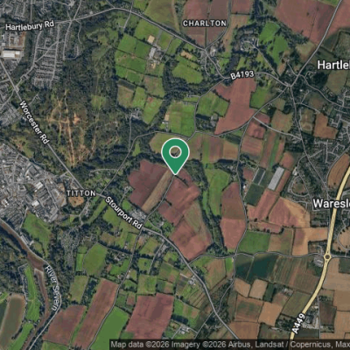Image resolution: width=350 pixels, height=350 pixels.
Task: Select the Stourport Rd road label
Action: click(x=124, y=213)
